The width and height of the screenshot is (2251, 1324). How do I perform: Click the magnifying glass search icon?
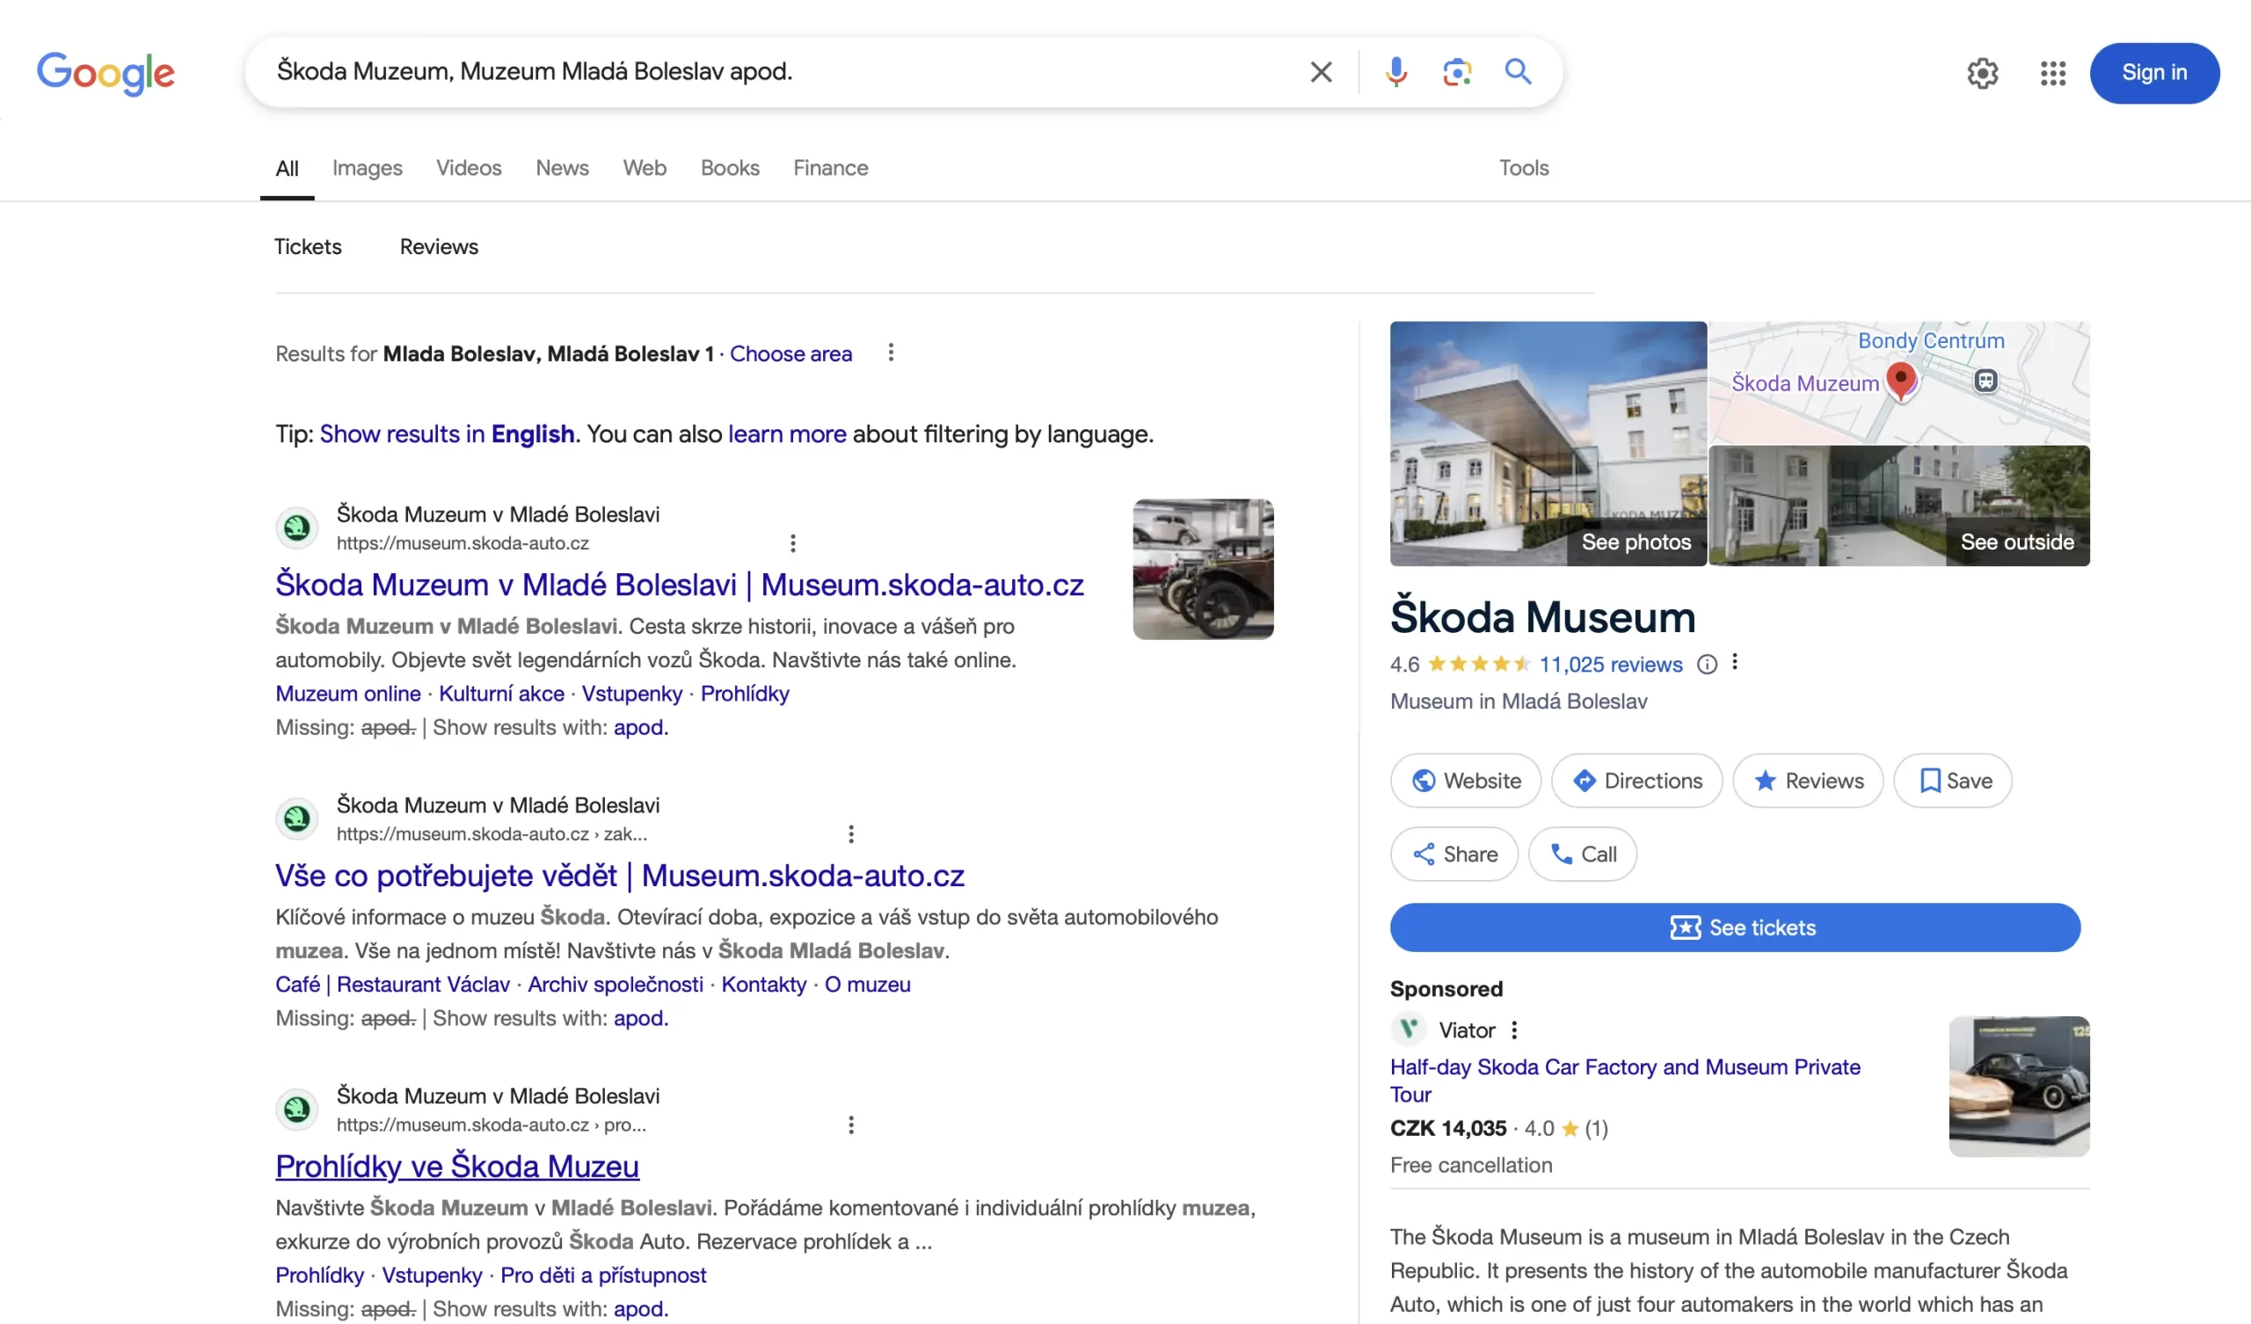(1518, 71)
